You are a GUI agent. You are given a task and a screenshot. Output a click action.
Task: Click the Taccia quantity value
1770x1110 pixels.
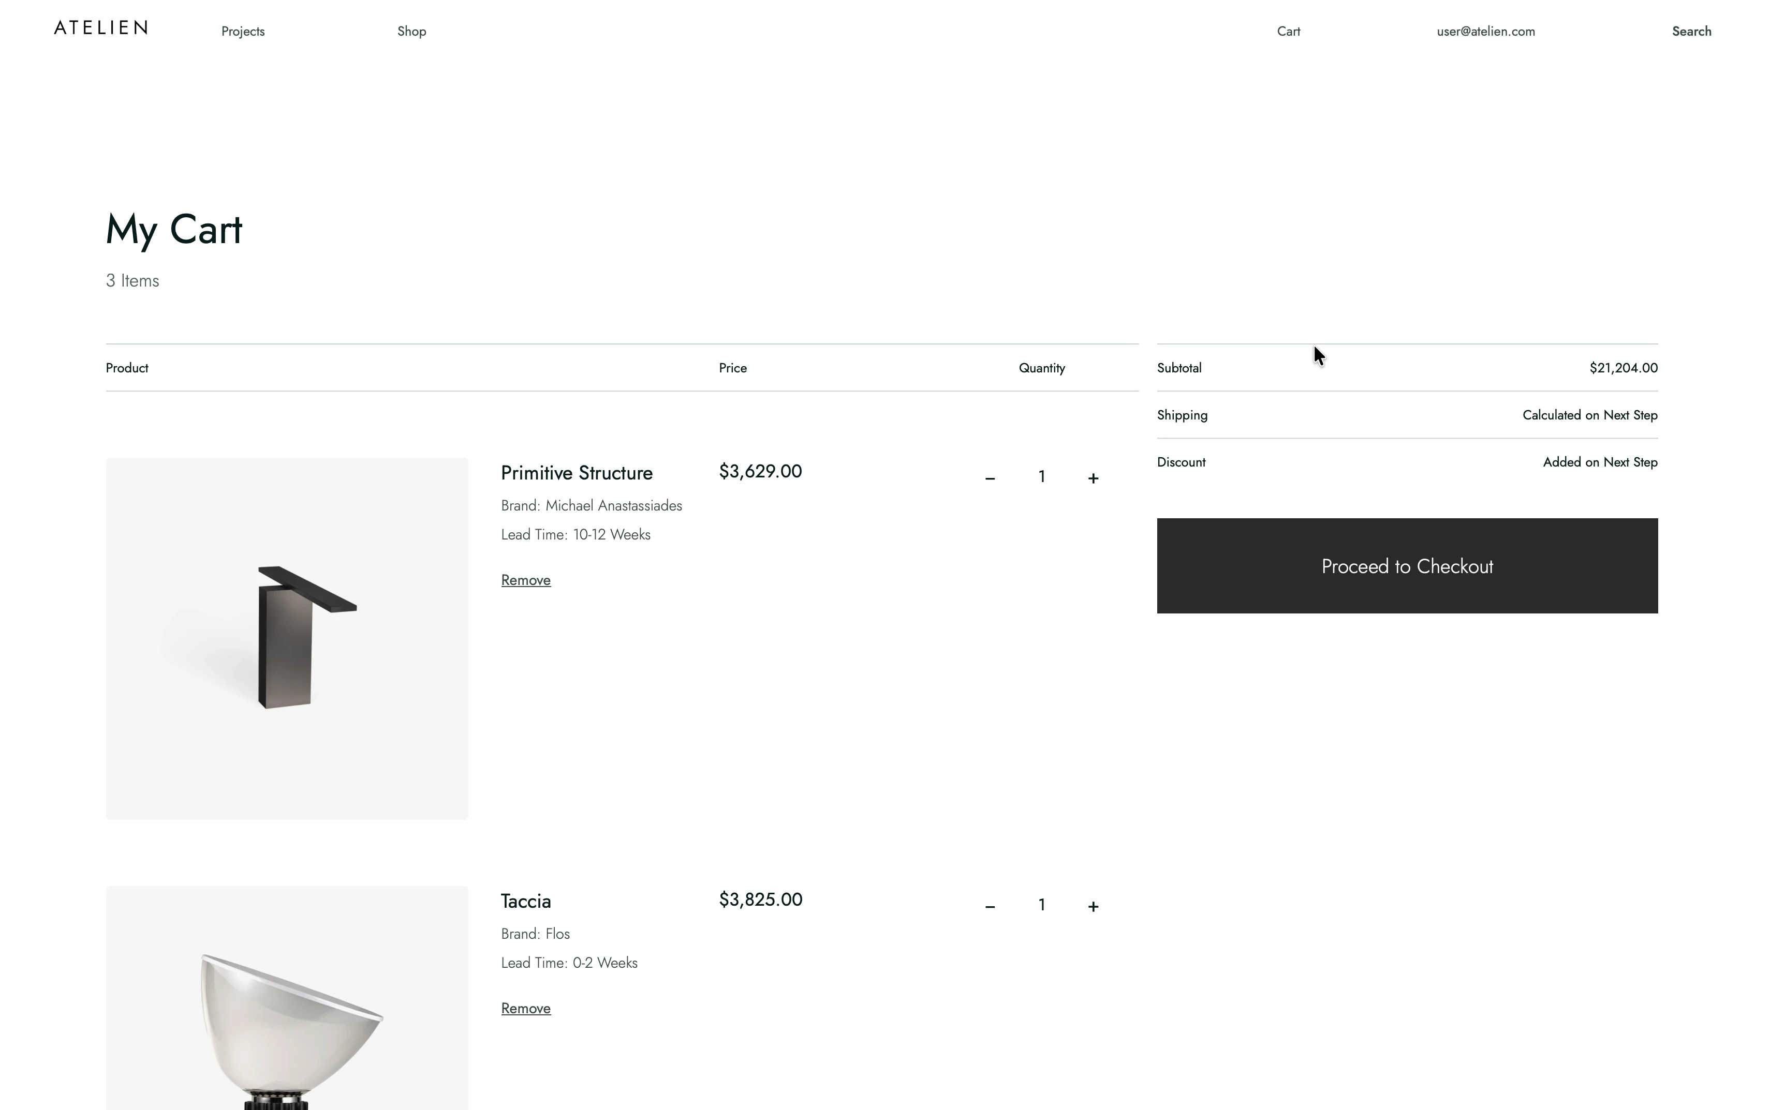tap(1041, 905)
